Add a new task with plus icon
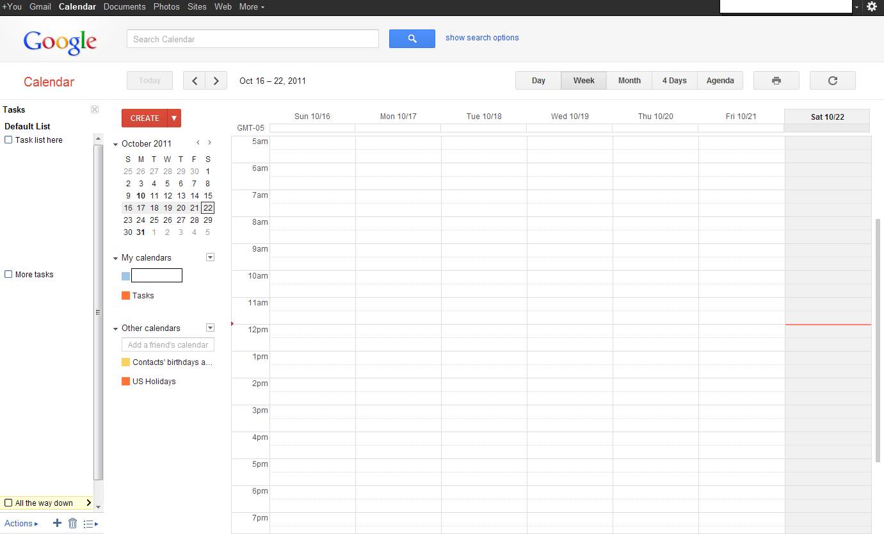The height and width of the screenshot is (534, 884). tap(57, 523)
